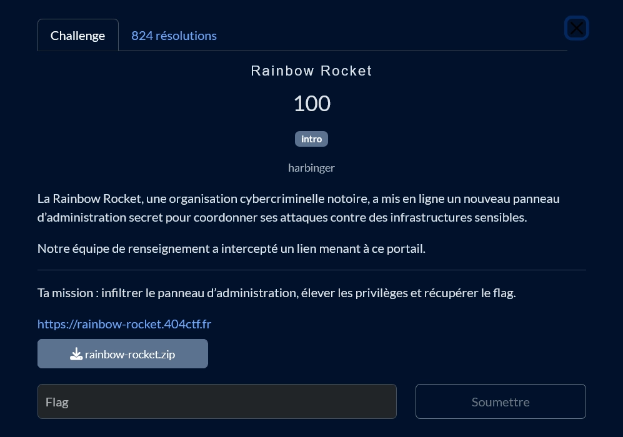
Task: Click the paragraph starting with La Rainbow Rocket
Action: click(298, 208)
